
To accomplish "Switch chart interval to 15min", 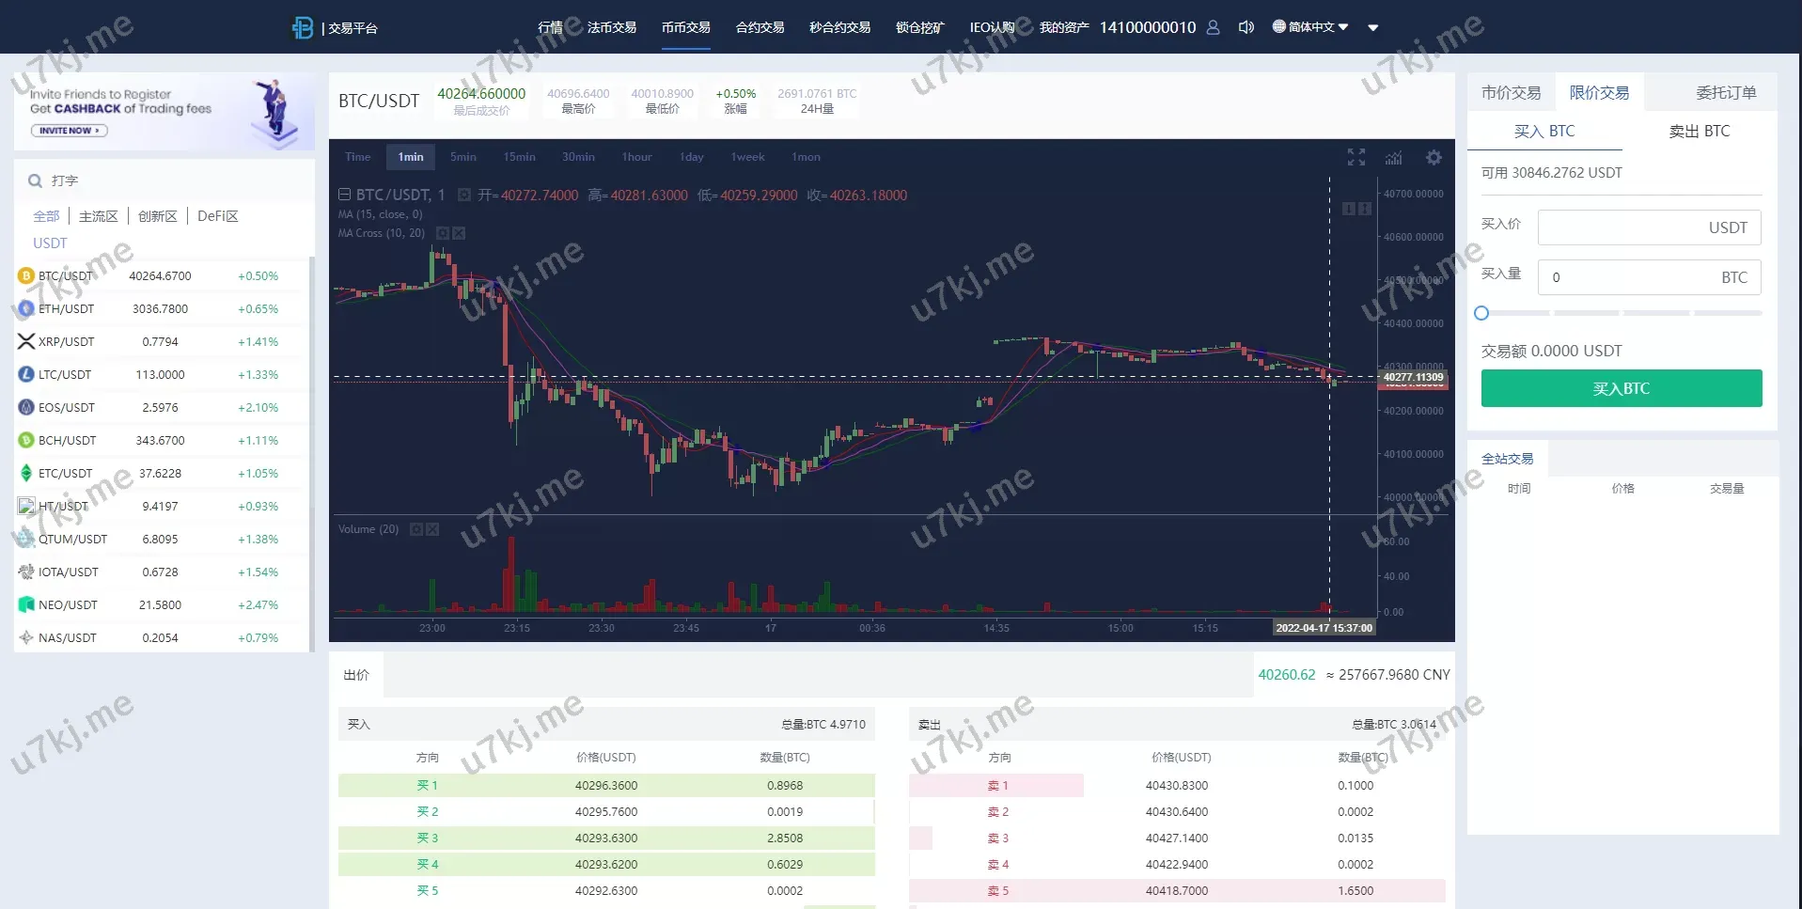I will 519,157.
